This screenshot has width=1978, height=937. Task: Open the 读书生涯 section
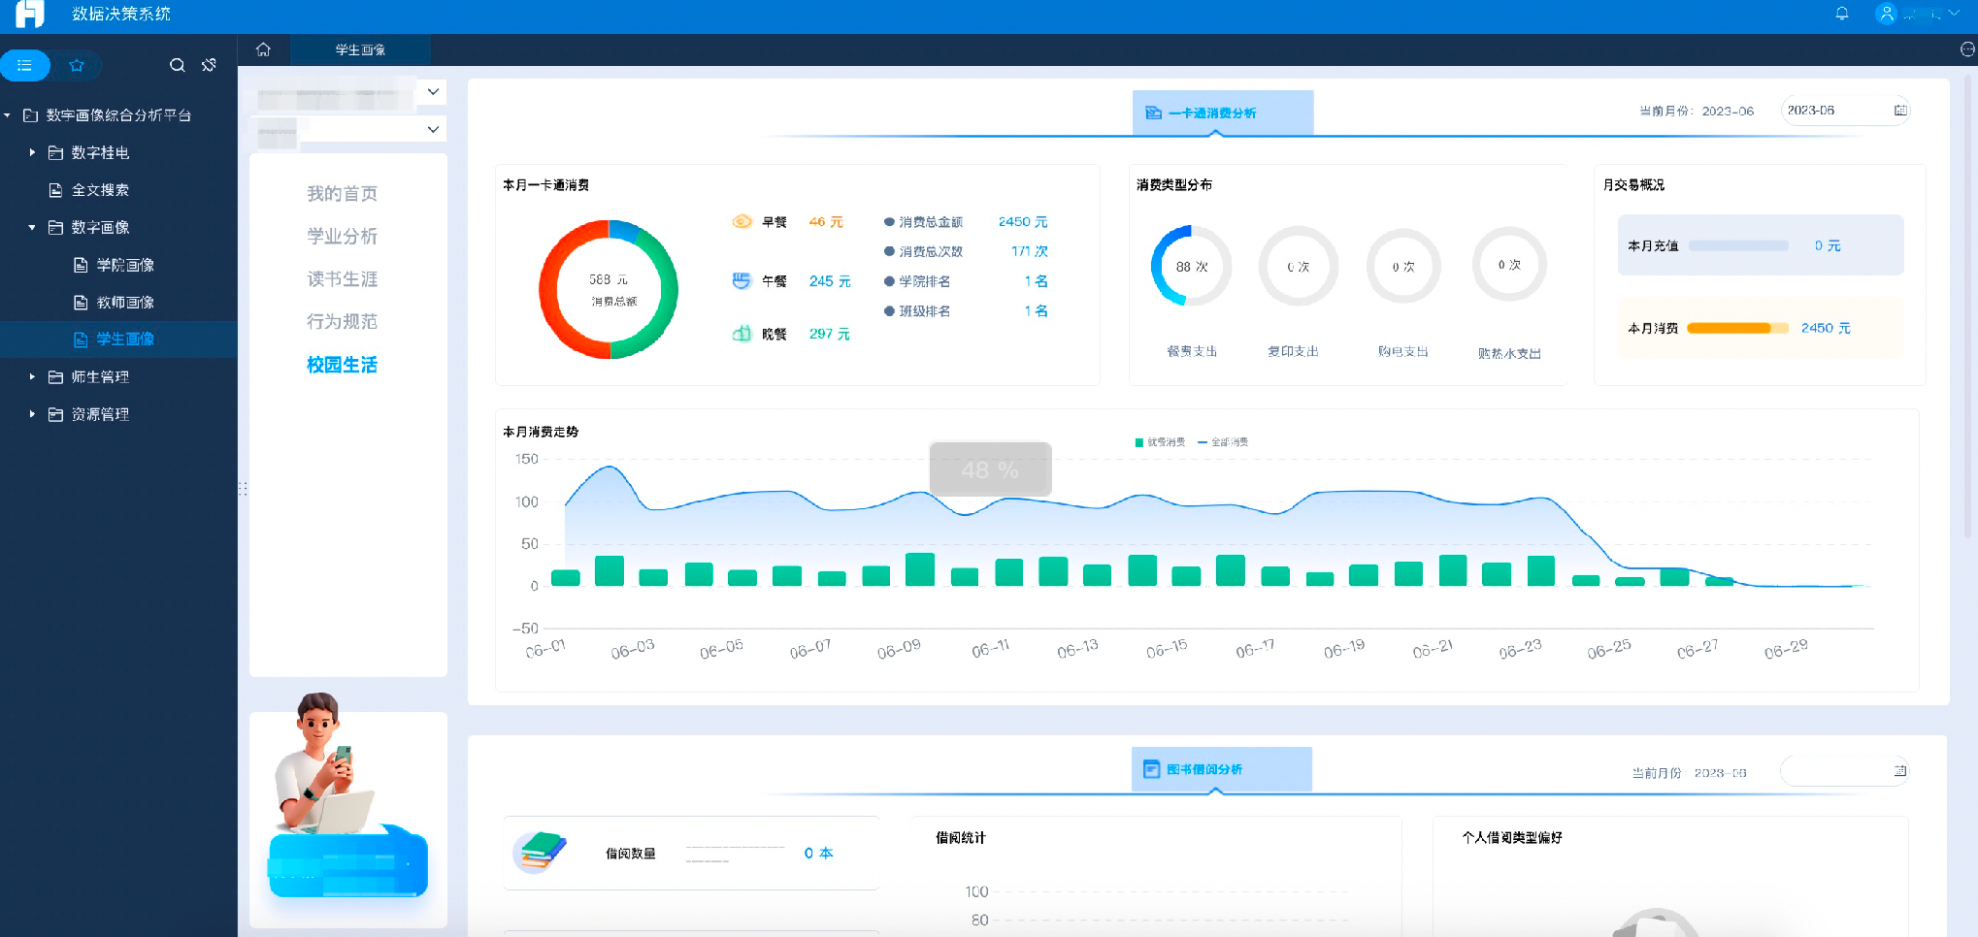pyautogui.click(x=342, y=278)
